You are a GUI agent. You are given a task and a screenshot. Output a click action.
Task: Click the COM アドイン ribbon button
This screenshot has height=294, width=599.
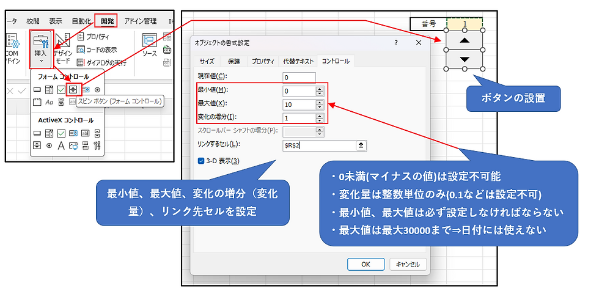tap(13, 50)
